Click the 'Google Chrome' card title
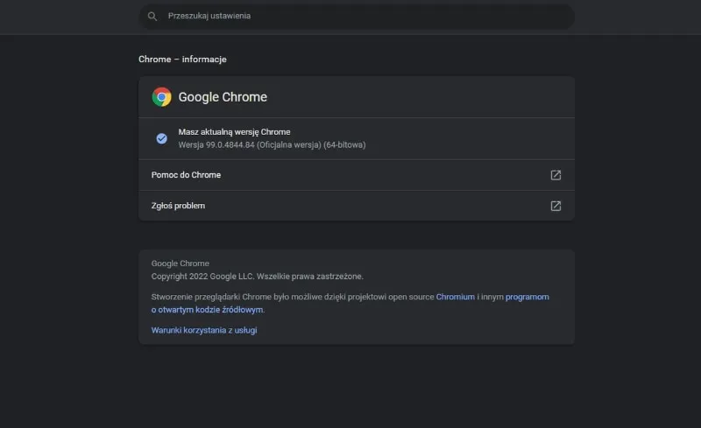The width and height of the screenshot is (701, 428). (x=223, y=97)
